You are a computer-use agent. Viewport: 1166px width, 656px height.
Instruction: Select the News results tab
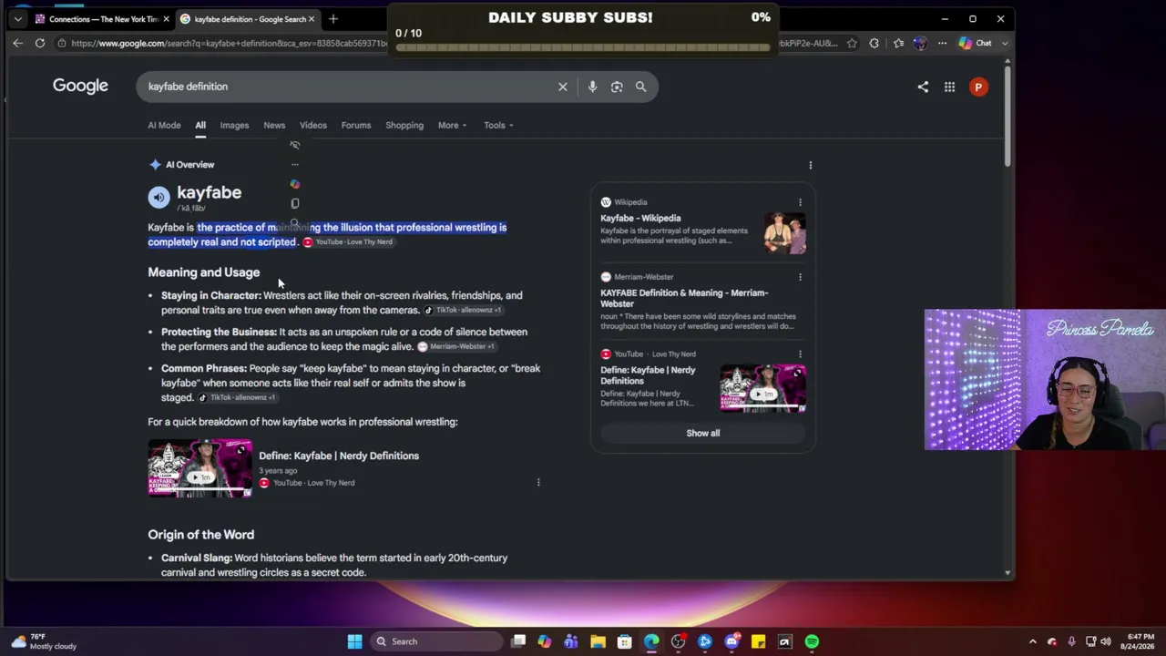[x=274, y=125]
